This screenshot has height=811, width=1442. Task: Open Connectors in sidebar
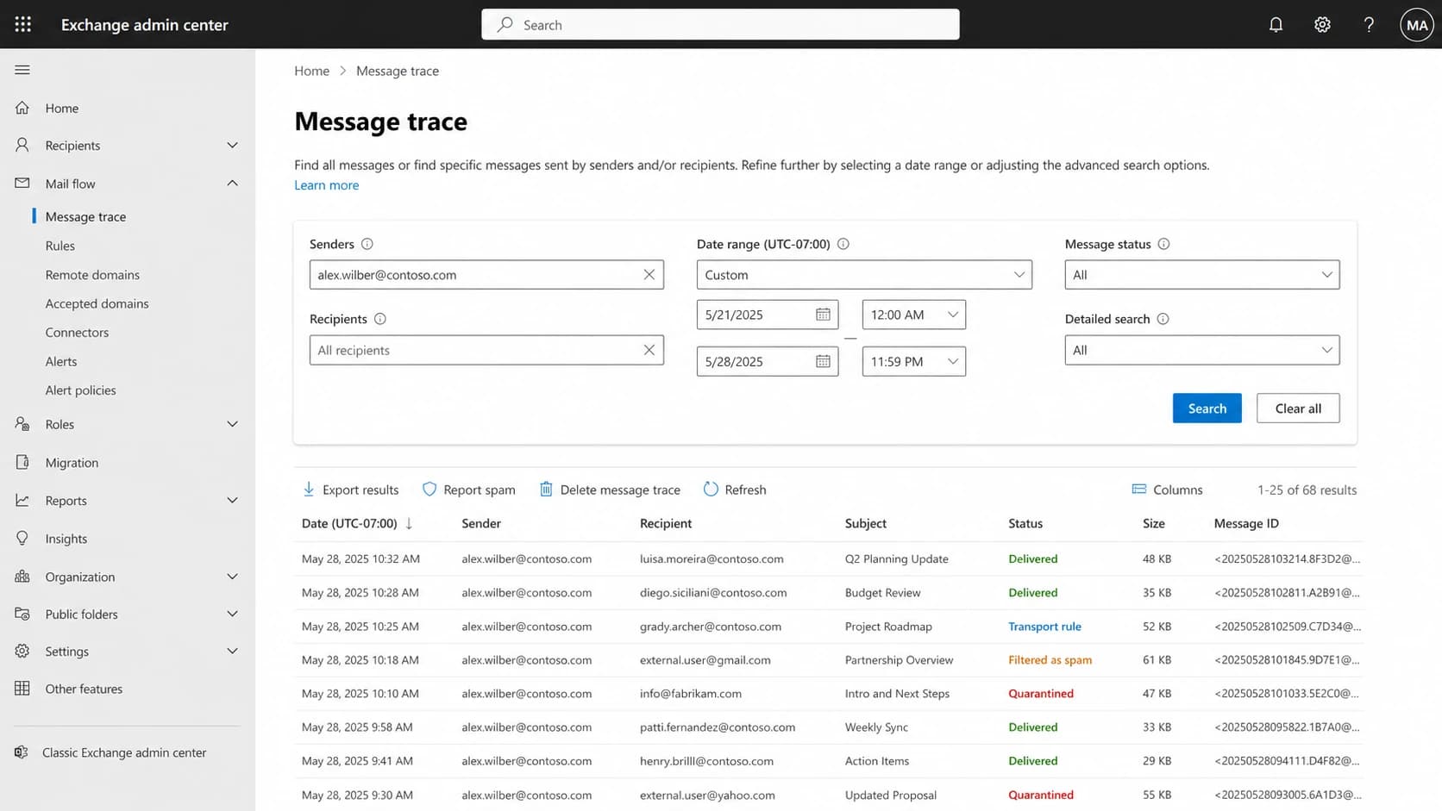coord(77,333)
